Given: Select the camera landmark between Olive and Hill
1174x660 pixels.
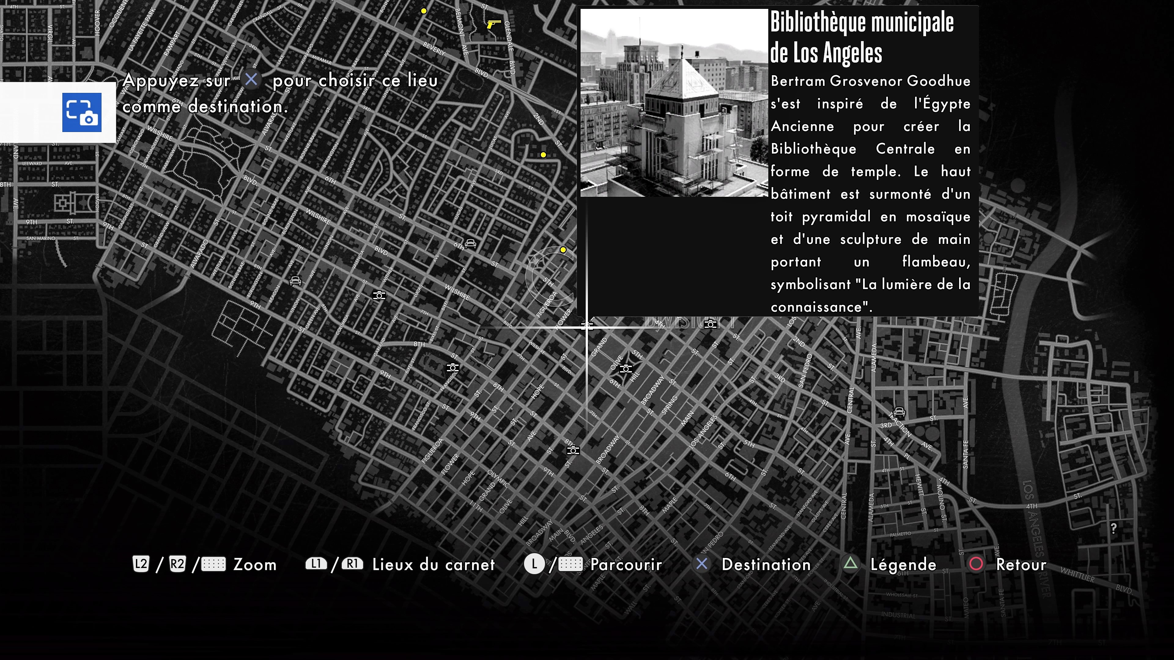Looking at the screenshot, I should 626,369.
